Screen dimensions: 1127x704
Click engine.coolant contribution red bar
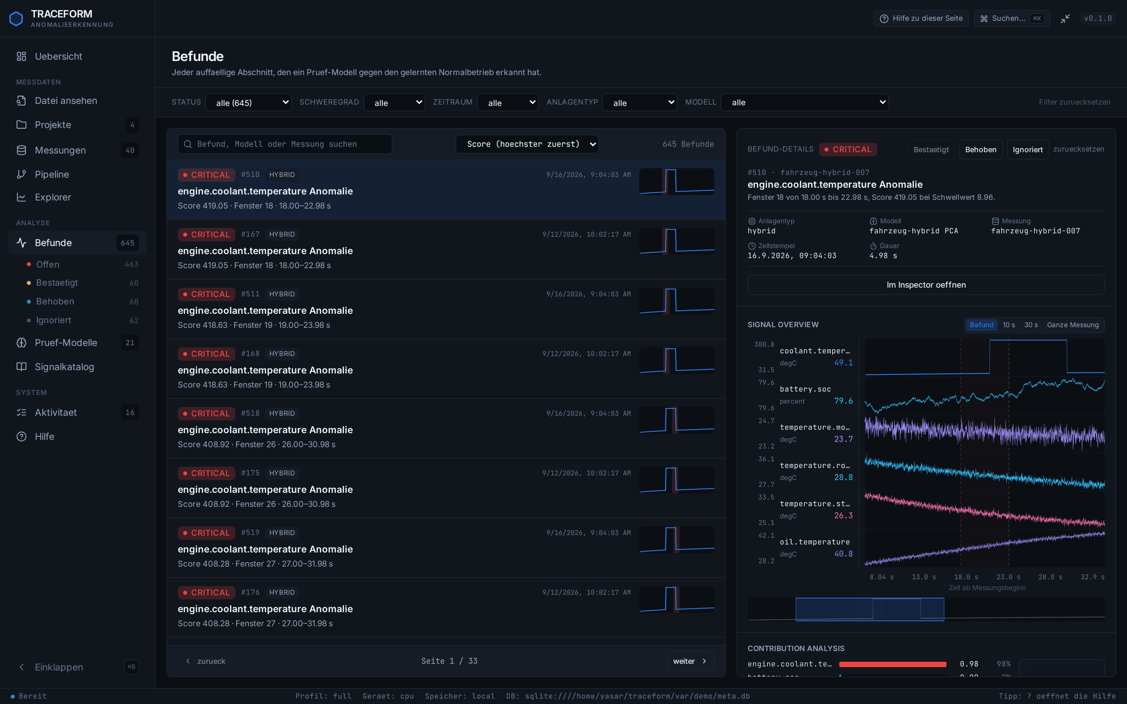click(x=892, y=664)
